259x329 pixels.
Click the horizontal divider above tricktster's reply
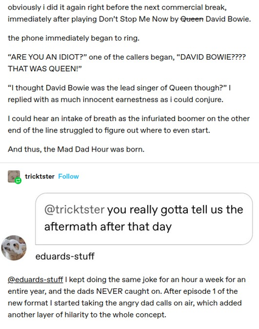coord(129,162)
